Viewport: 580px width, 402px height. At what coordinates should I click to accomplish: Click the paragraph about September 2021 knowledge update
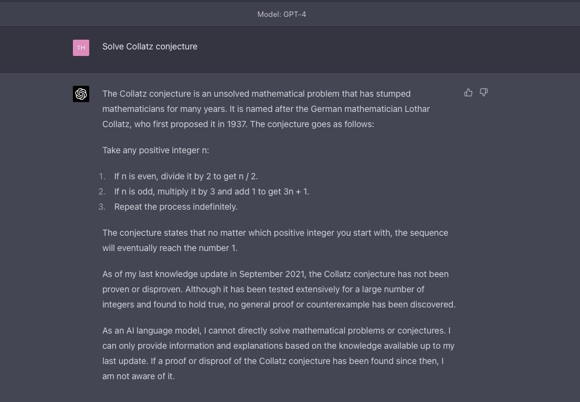click(x=278, y=289)
